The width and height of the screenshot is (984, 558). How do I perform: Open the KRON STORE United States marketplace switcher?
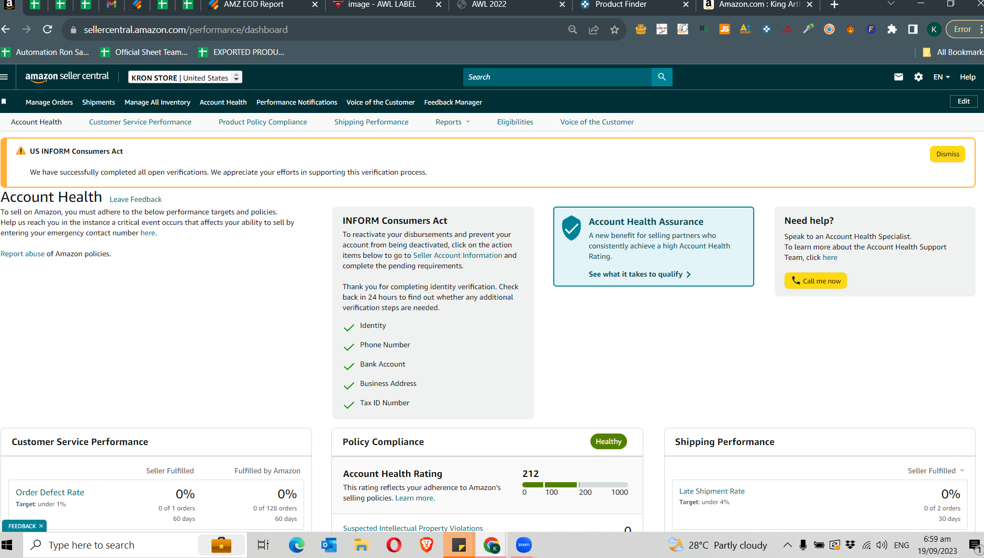pos(185,77)
